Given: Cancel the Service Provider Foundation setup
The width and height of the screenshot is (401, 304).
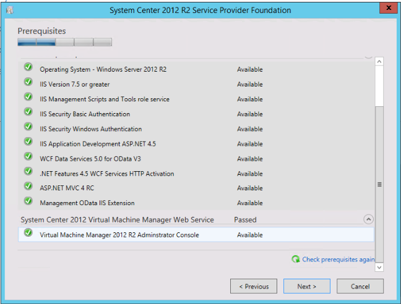Looking at the screenshot, I should [x=360, y=286].
